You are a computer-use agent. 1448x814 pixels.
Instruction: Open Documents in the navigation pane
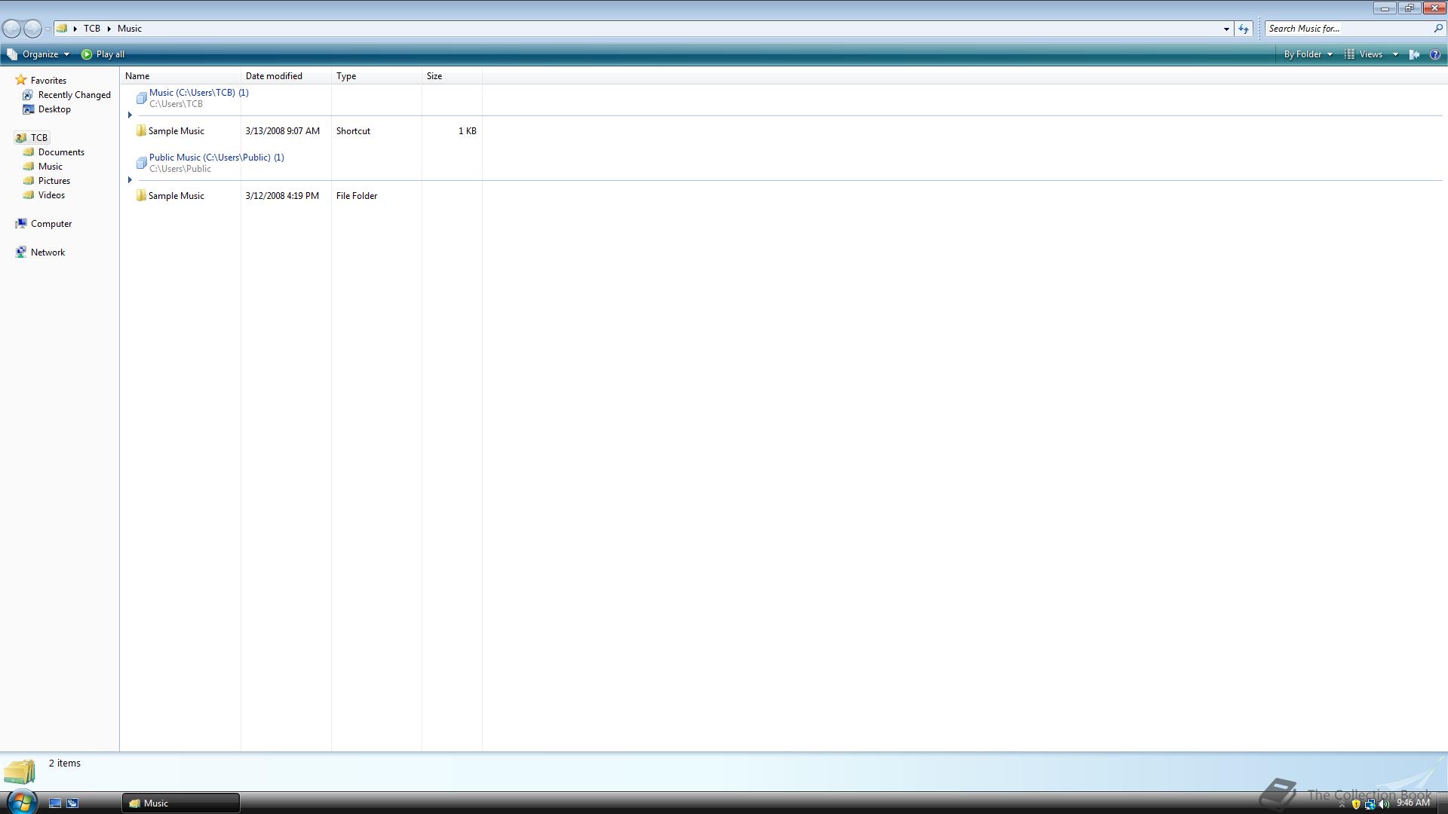(x=54, y=152)
